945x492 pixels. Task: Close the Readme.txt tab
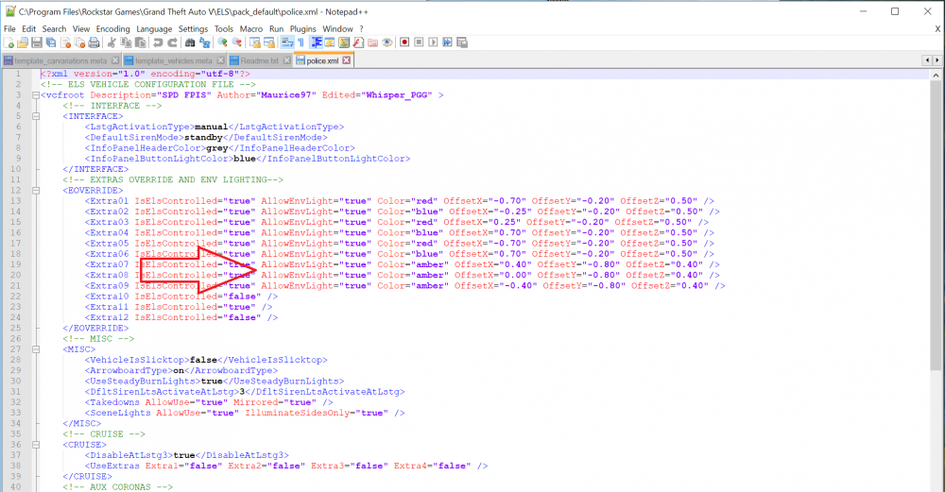pos(287,60)
